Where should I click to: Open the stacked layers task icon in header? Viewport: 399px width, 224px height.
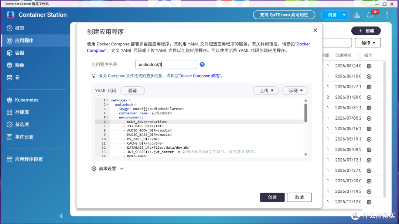pyautogui.click(x=357, y=15)
